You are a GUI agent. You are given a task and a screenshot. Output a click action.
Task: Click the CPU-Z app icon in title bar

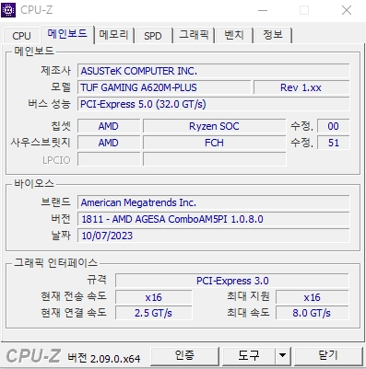tap(8, 10)
